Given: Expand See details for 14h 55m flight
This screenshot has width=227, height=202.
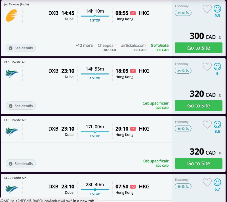Looking at the screenshot, I should (21, 106).
